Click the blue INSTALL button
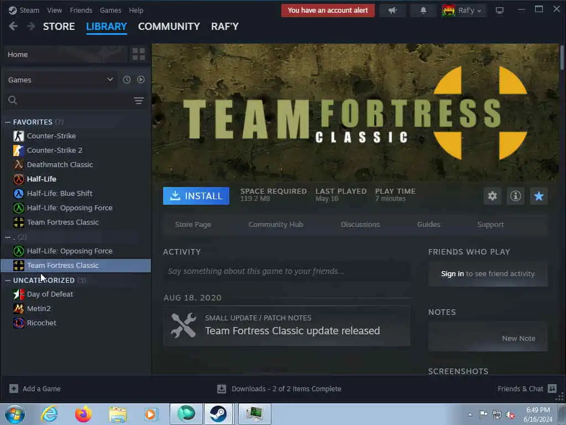The width and height of the screenshot is (566, 425). 196,196
